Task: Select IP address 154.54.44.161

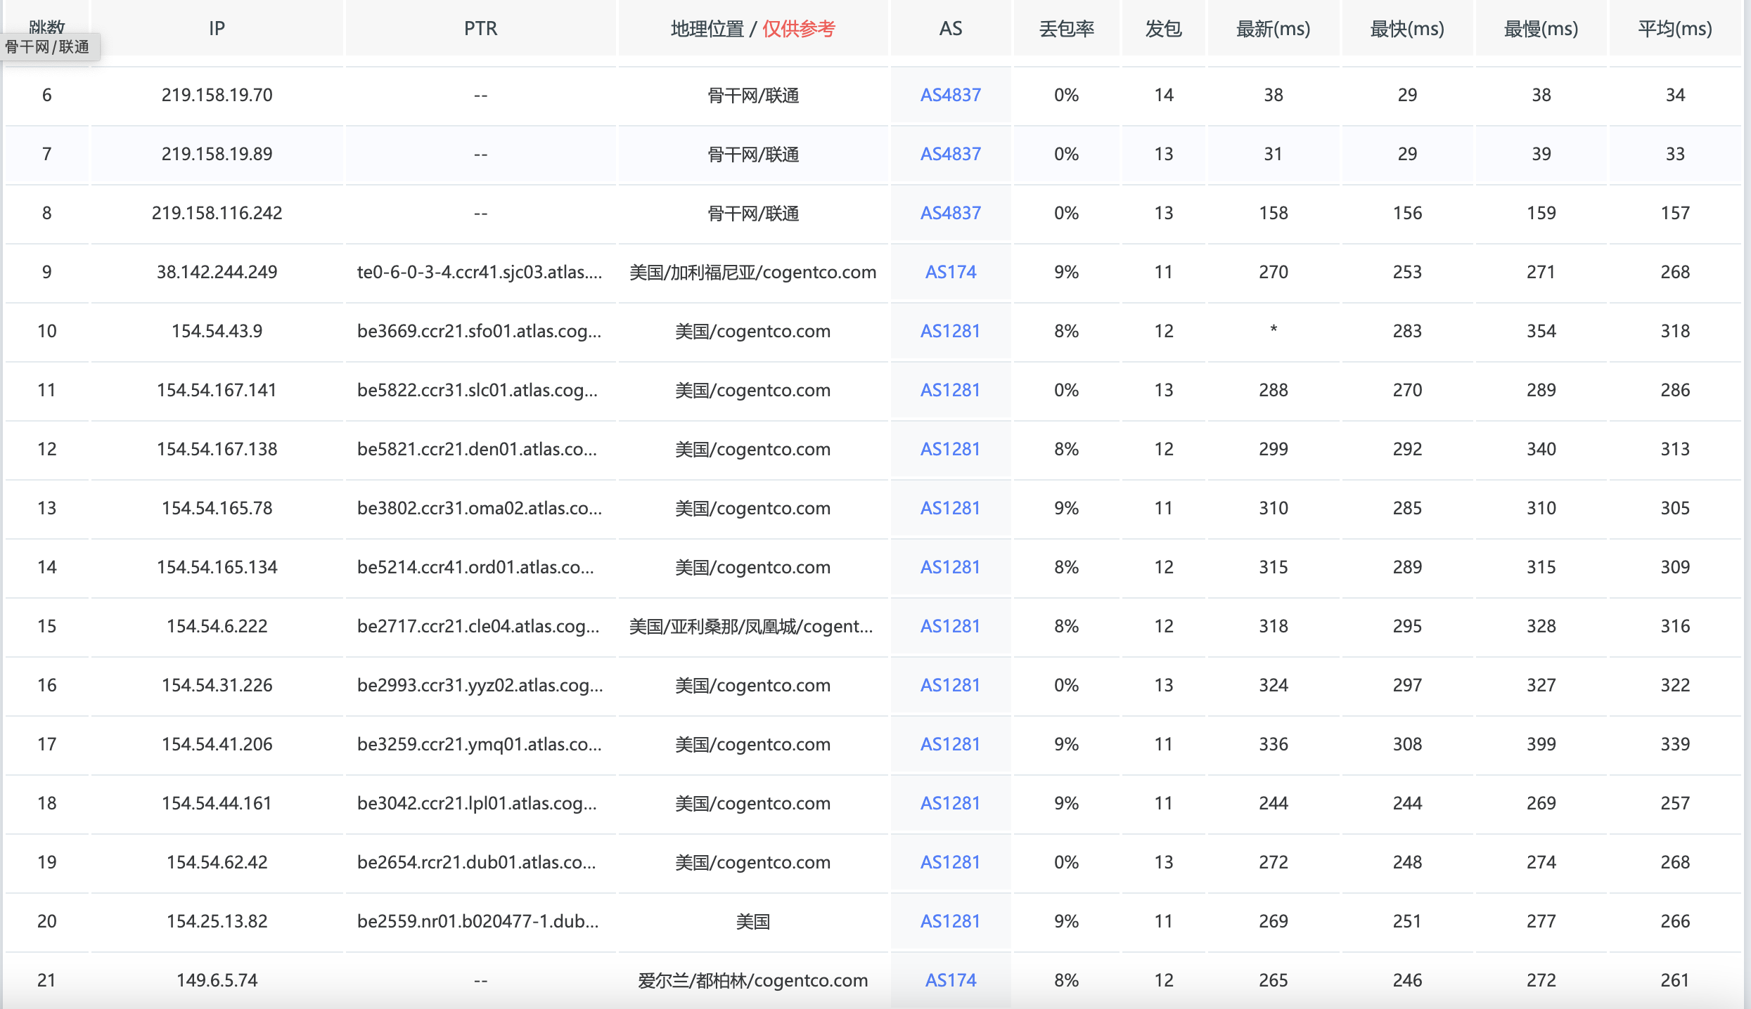Action: (217, 803)
